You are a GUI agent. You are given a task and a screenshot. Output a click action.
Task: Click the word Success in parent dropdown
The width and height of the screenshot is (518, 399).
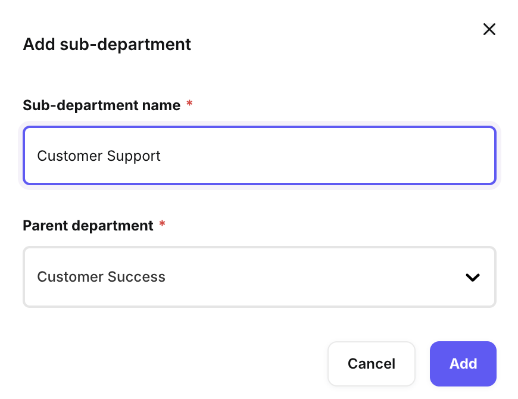click(137, 277)
